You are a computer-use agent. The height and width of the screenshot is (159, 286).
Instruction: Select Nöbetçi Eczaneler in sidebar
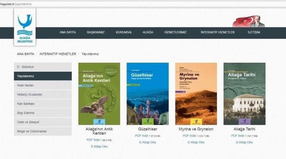[43, 94]
